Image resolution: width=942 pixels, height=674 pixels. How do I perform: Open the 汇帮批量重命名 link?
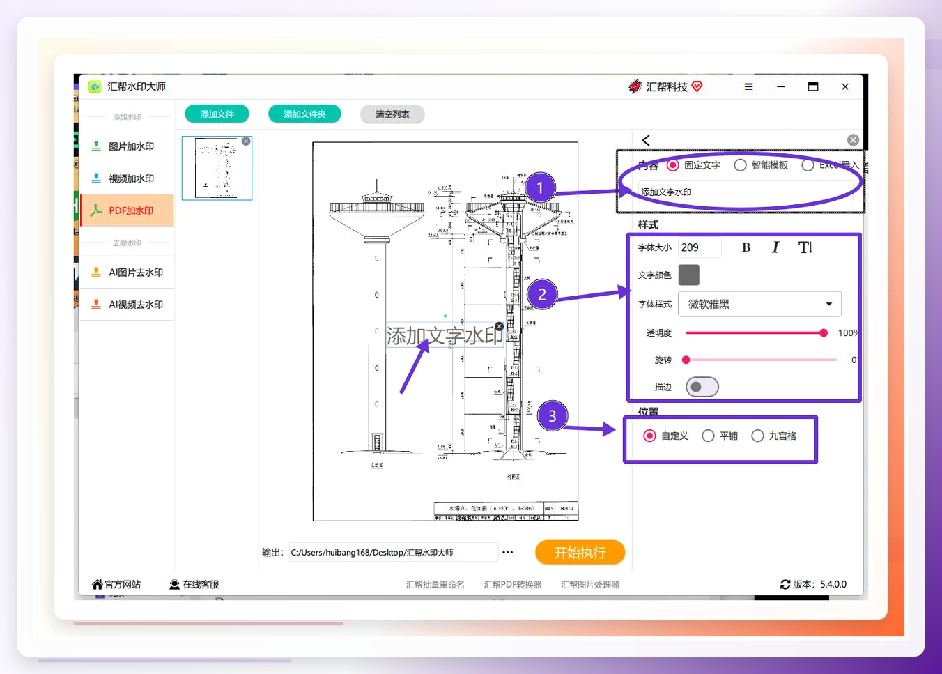point(435,585)
